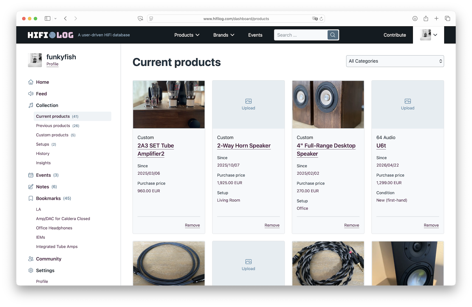Click the Feed megaphone icon

pos(31,94)
